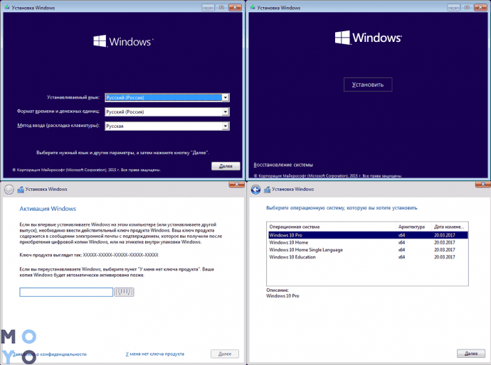Click Далее in the language setup window

tap(226, 166)
